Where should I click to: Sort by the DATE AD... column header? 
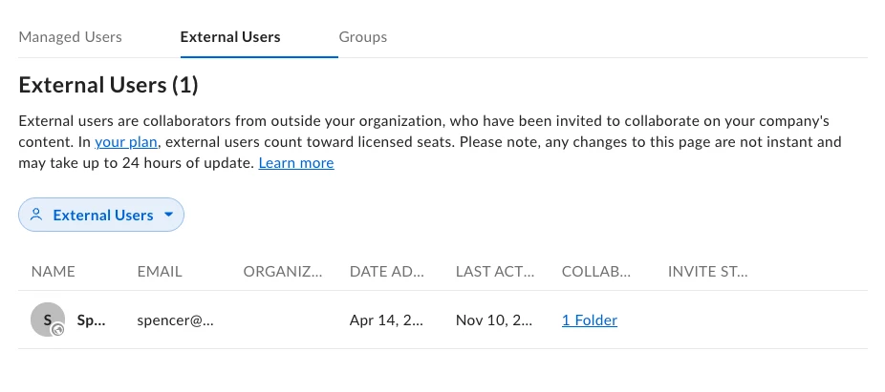point(387,272)
